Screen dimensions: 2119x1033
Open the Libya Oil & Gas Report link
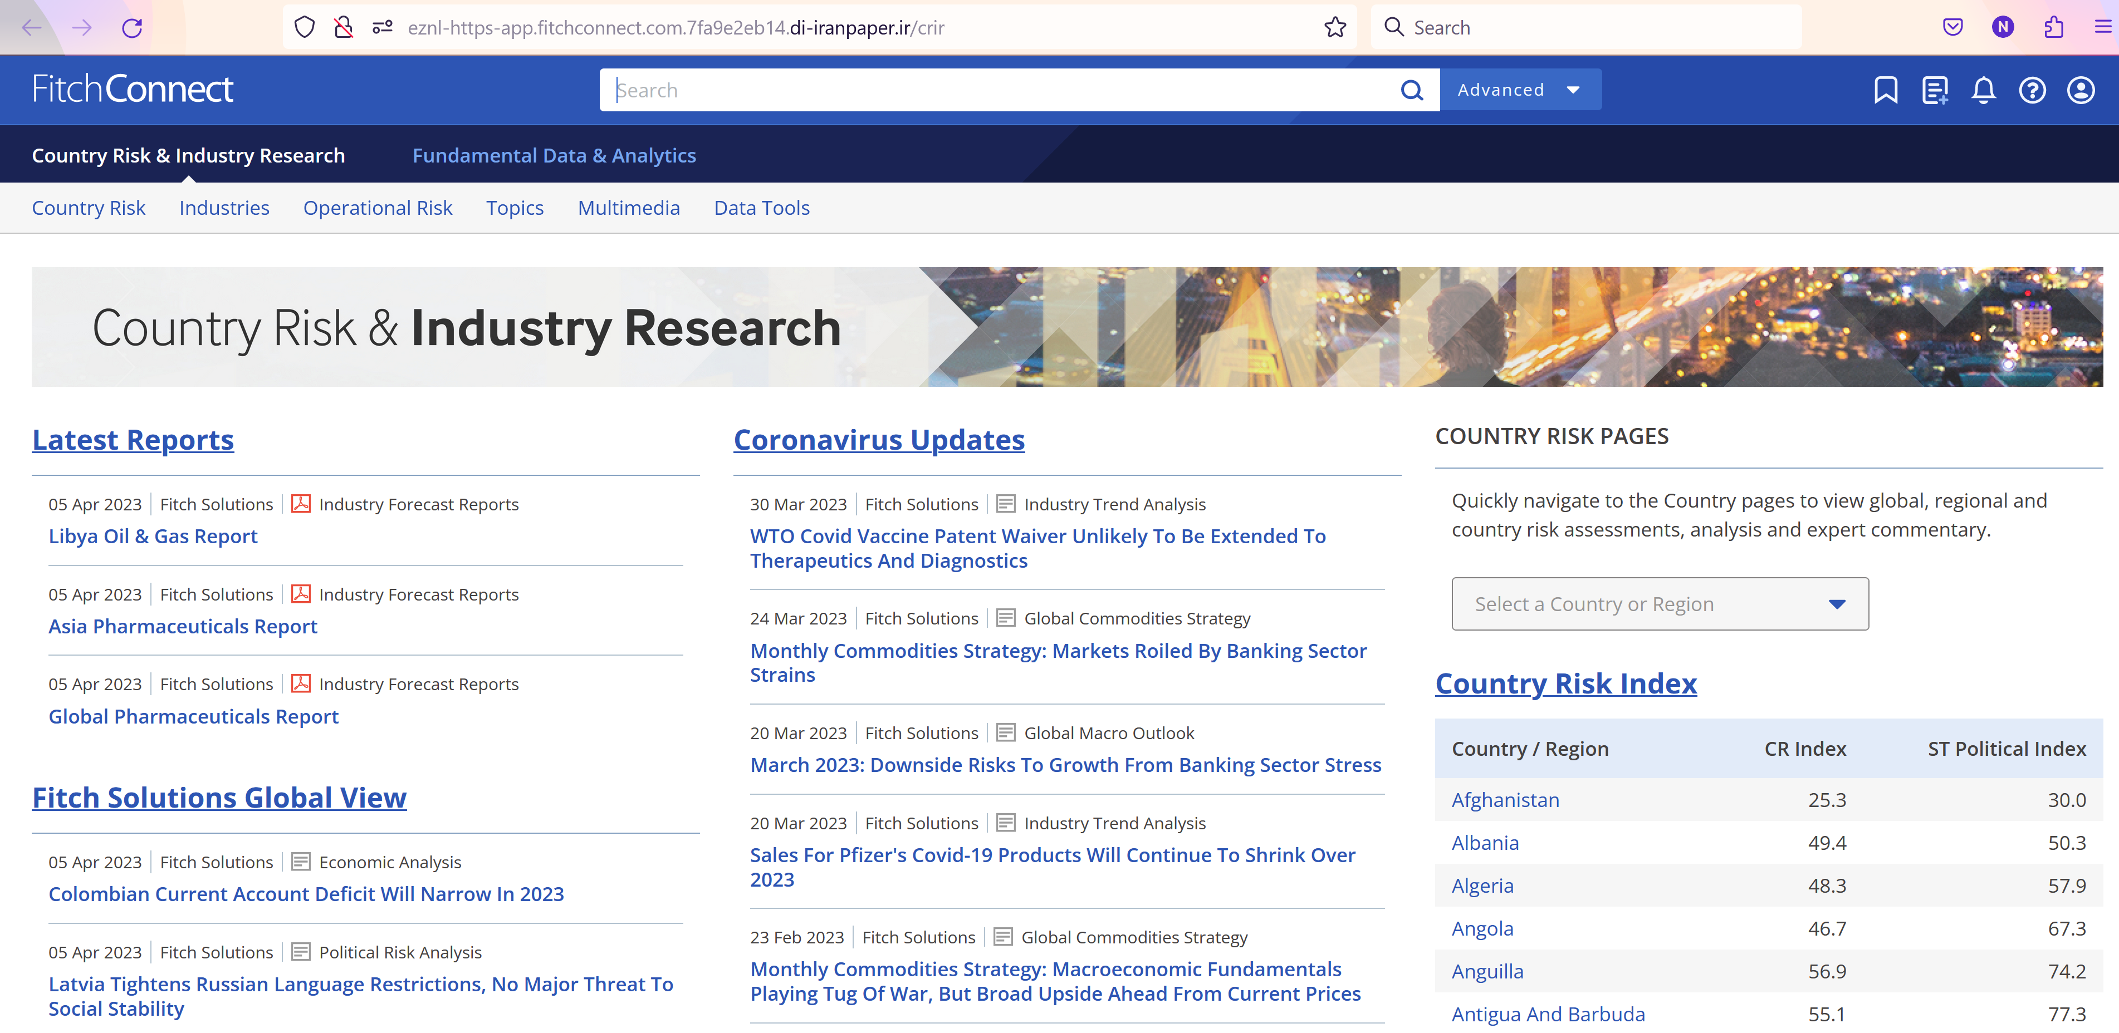[153, 536]
